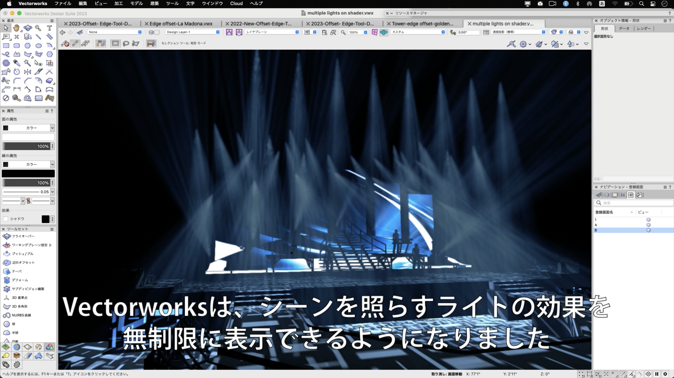Viewport: 674px width, 378px height.
Task: Select the Eraser tool
Action: point(49,80)
